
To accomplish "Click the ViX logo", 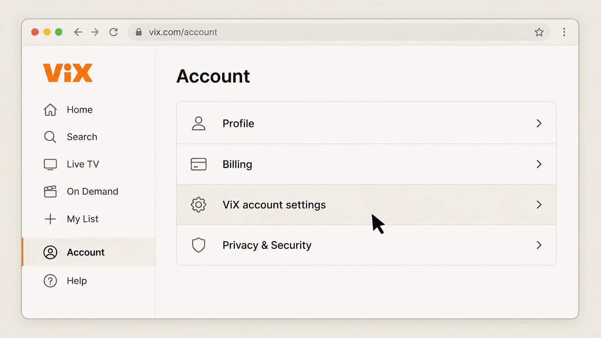I will pyautogui.click(x=68, y=73).
